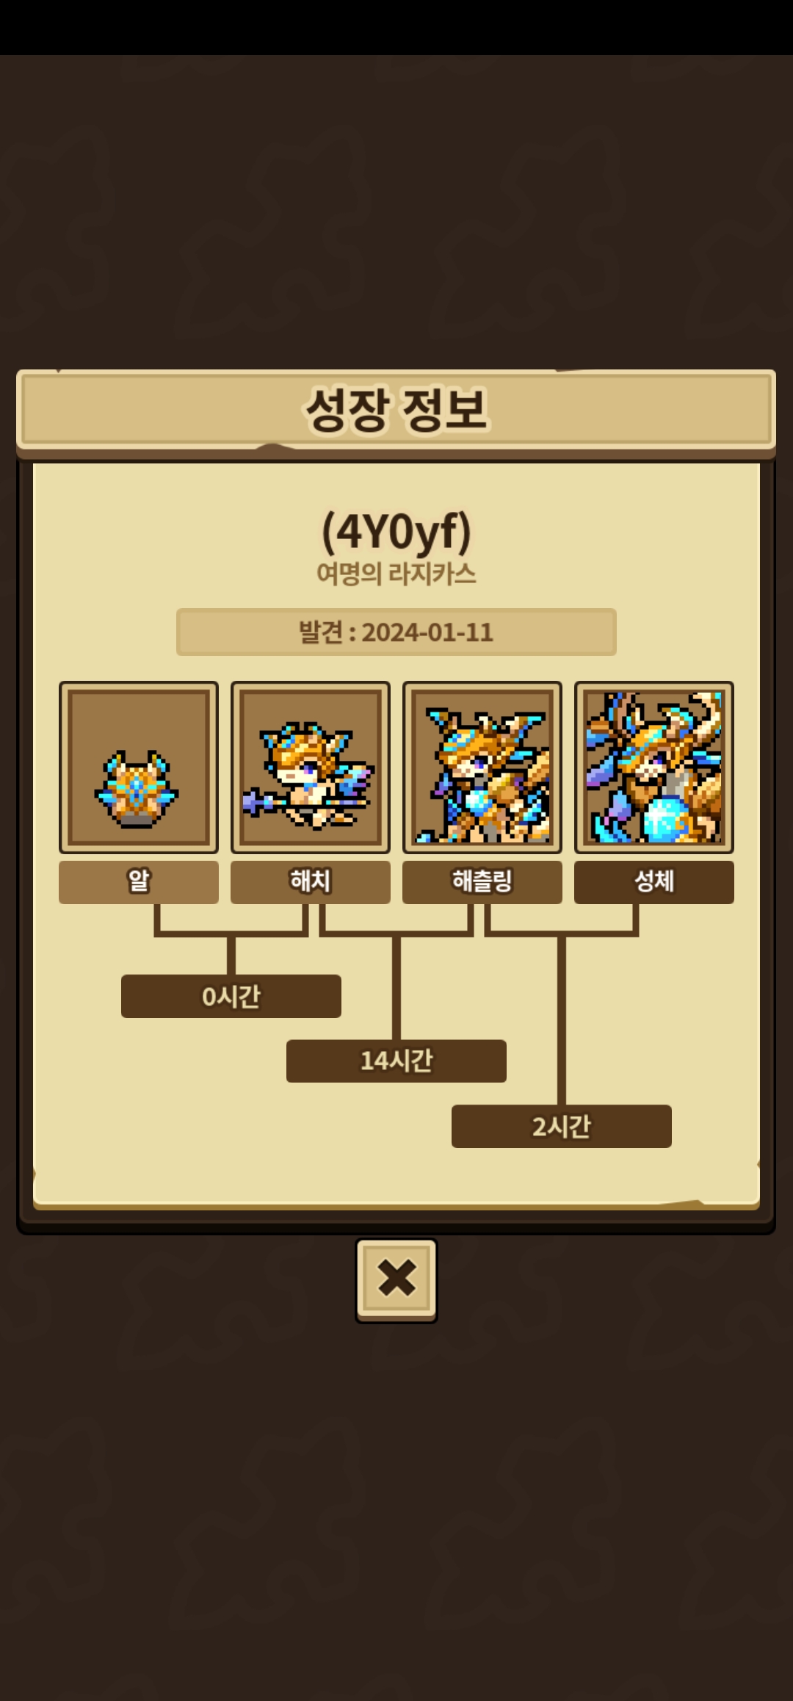The height and width of the screenshot is (1701, 793).
Task: Select the 해츨링 stage label
Action: (482, 882)
